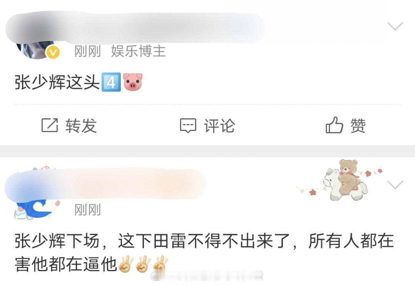Image resolution: width=415 pixels, height=285 pixels.
Task: Click the 转发 label
Action: [x=81, y=125]
